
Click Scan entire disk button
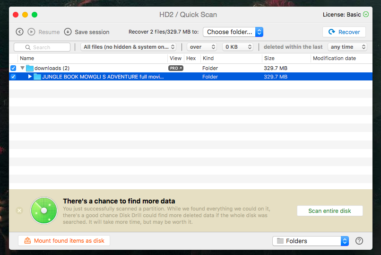coord(330,211)
